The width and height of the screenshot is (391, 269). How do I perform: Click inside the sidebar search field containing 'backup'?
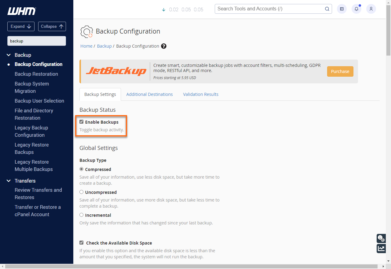(x=36, y=41)
